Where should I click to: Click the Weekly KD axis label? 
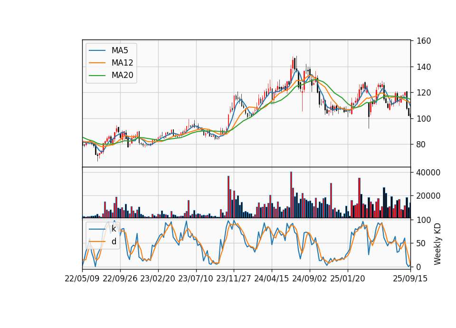click(437, 244)
